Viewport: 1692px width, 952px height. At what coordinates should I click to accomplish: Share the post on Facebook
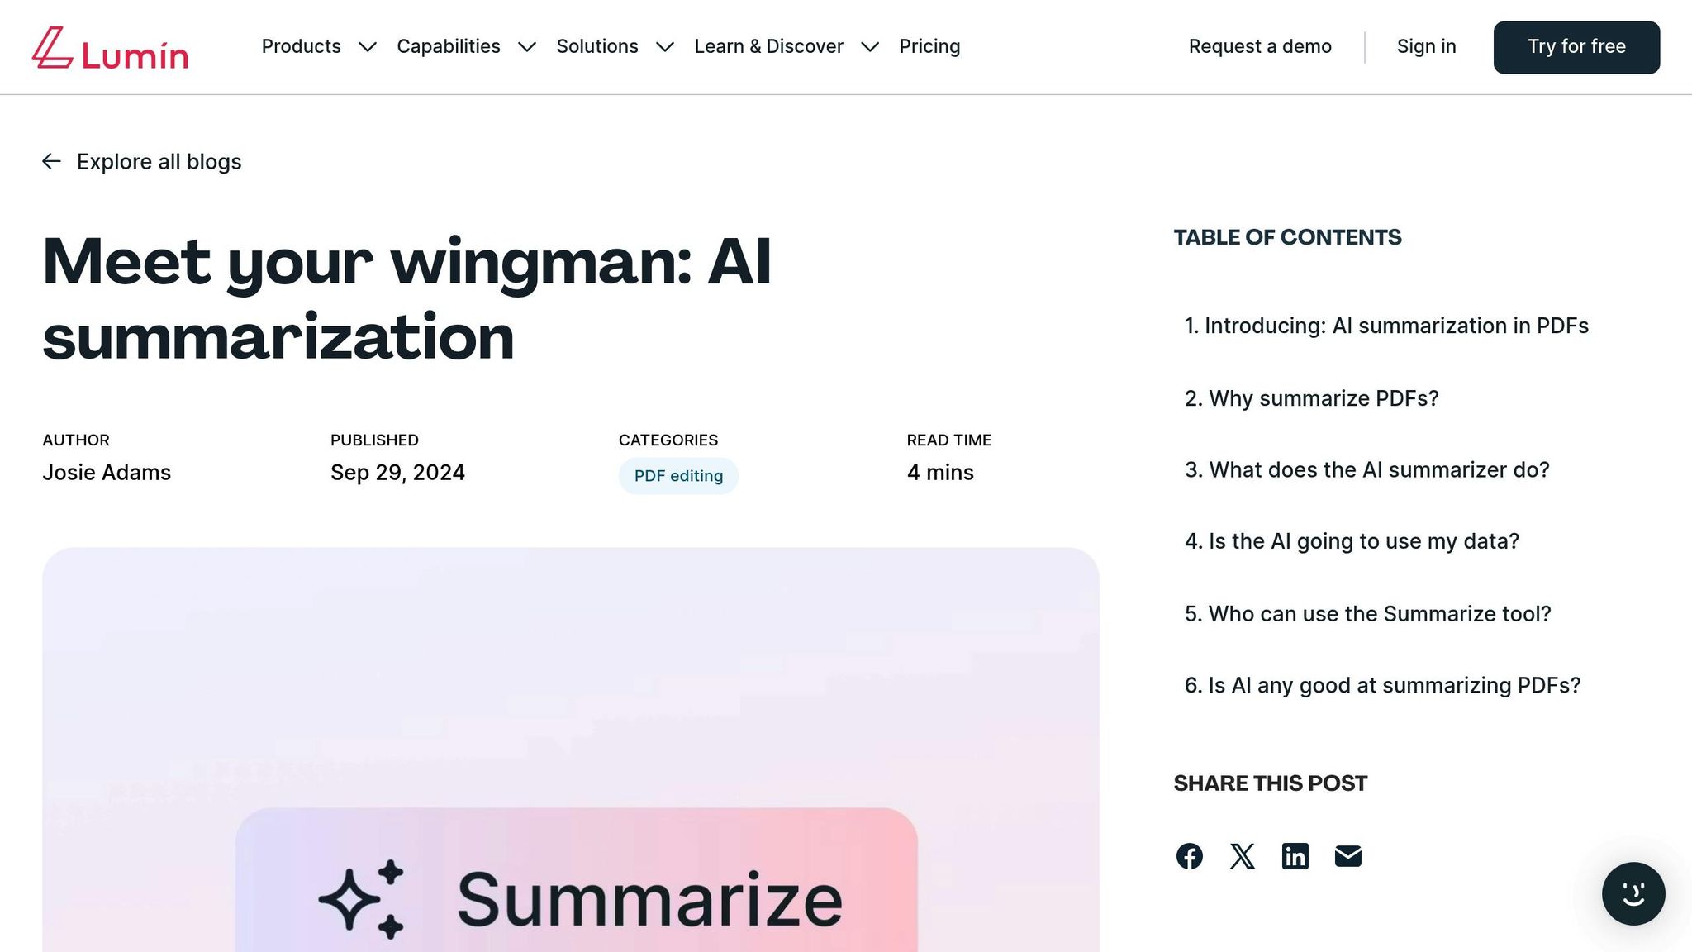pos(1189,856)
